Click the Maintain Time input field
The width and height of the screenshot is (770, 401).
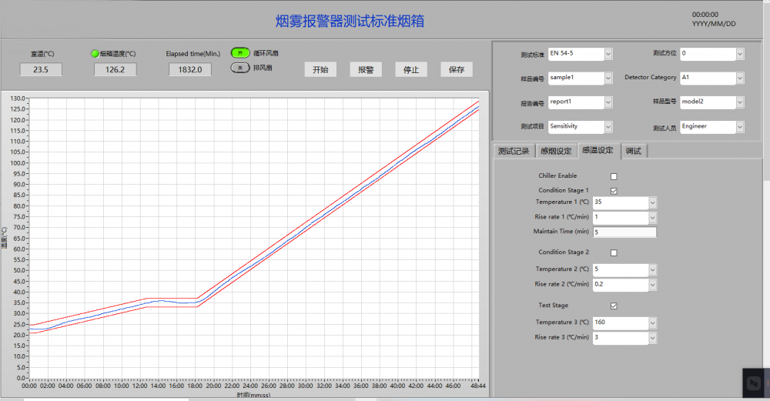624,232
